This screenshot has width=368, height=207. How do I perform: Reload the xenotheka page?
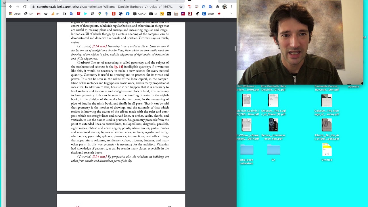click(x=25, y=7)
